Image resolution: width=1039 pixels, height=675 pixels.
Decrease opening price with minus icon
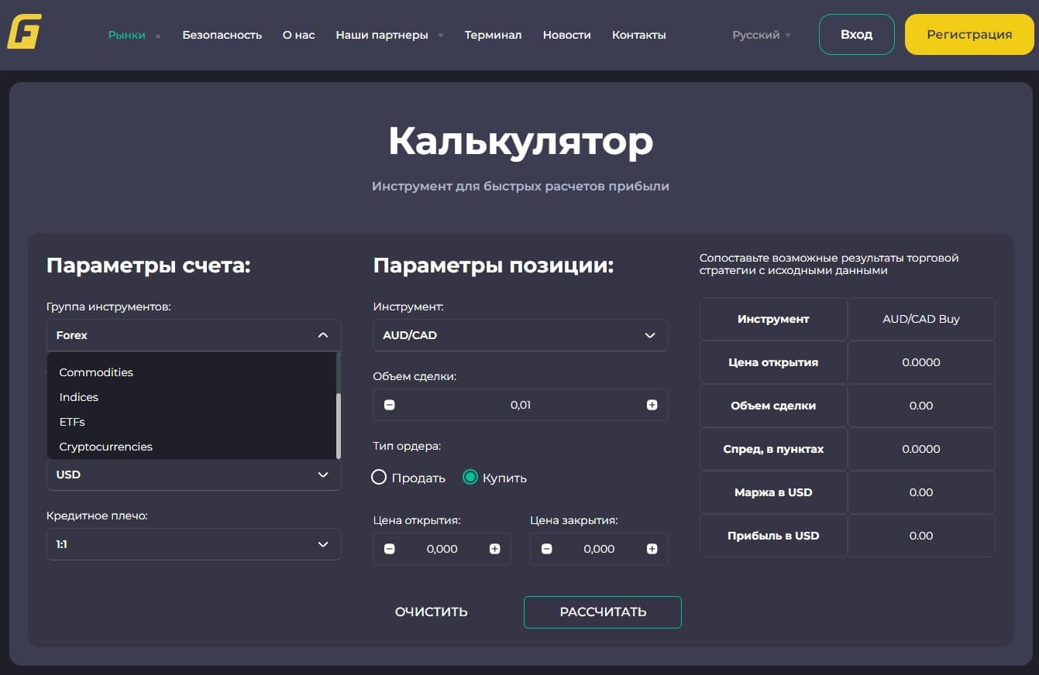coord(389,549)
